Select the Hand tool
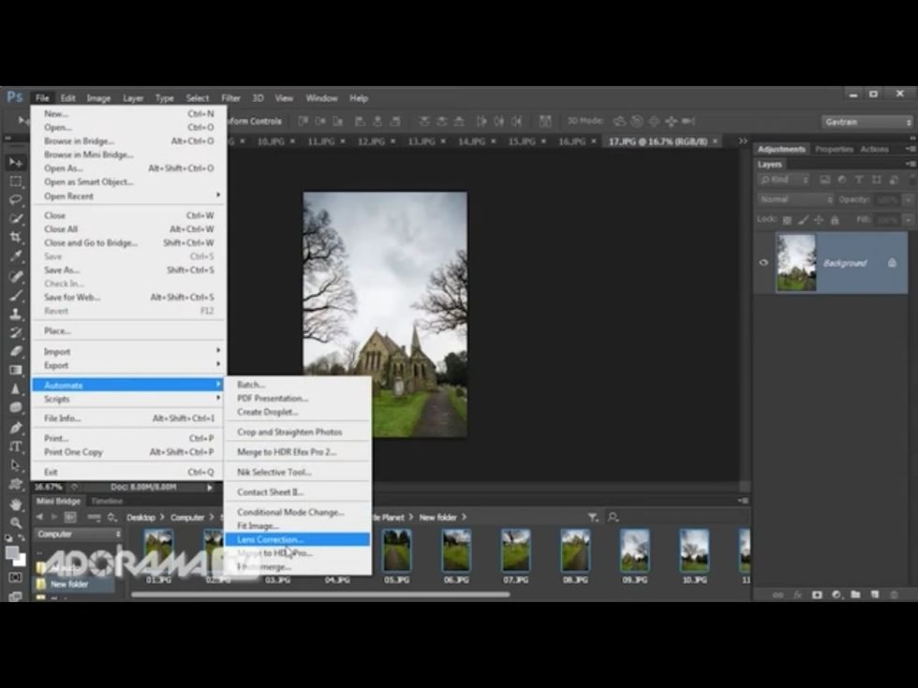 15,505
